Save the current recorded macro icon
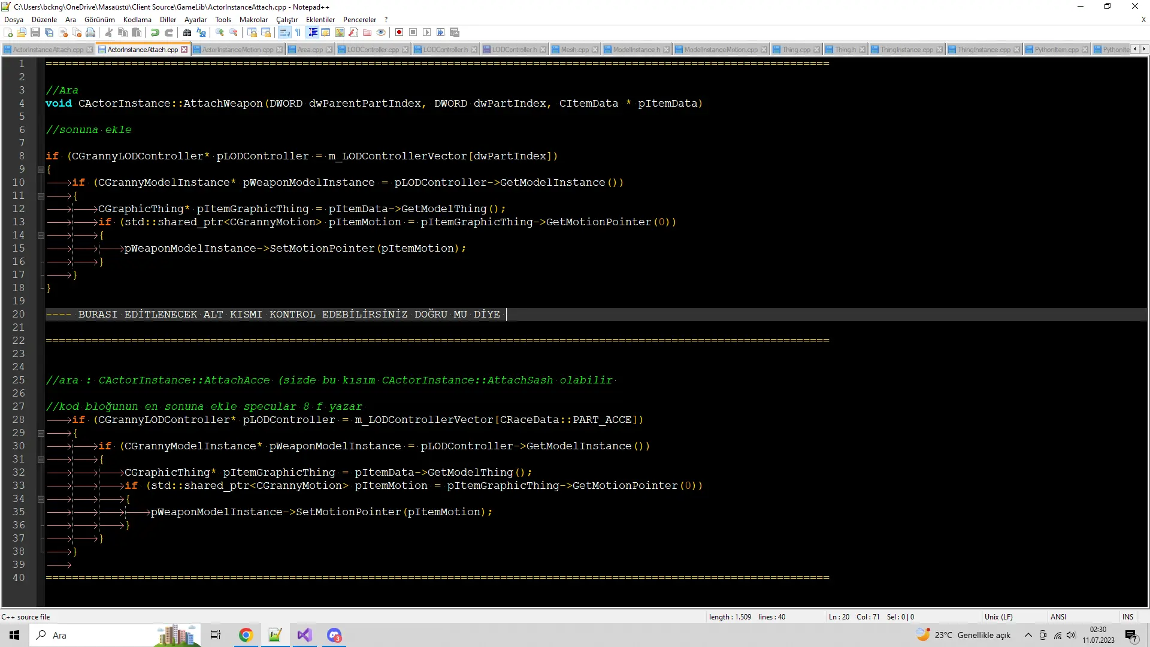 [x=455, y=32]
